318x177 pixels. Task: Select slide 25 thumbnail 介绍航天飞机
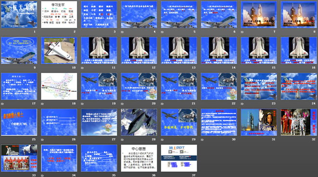19,122
